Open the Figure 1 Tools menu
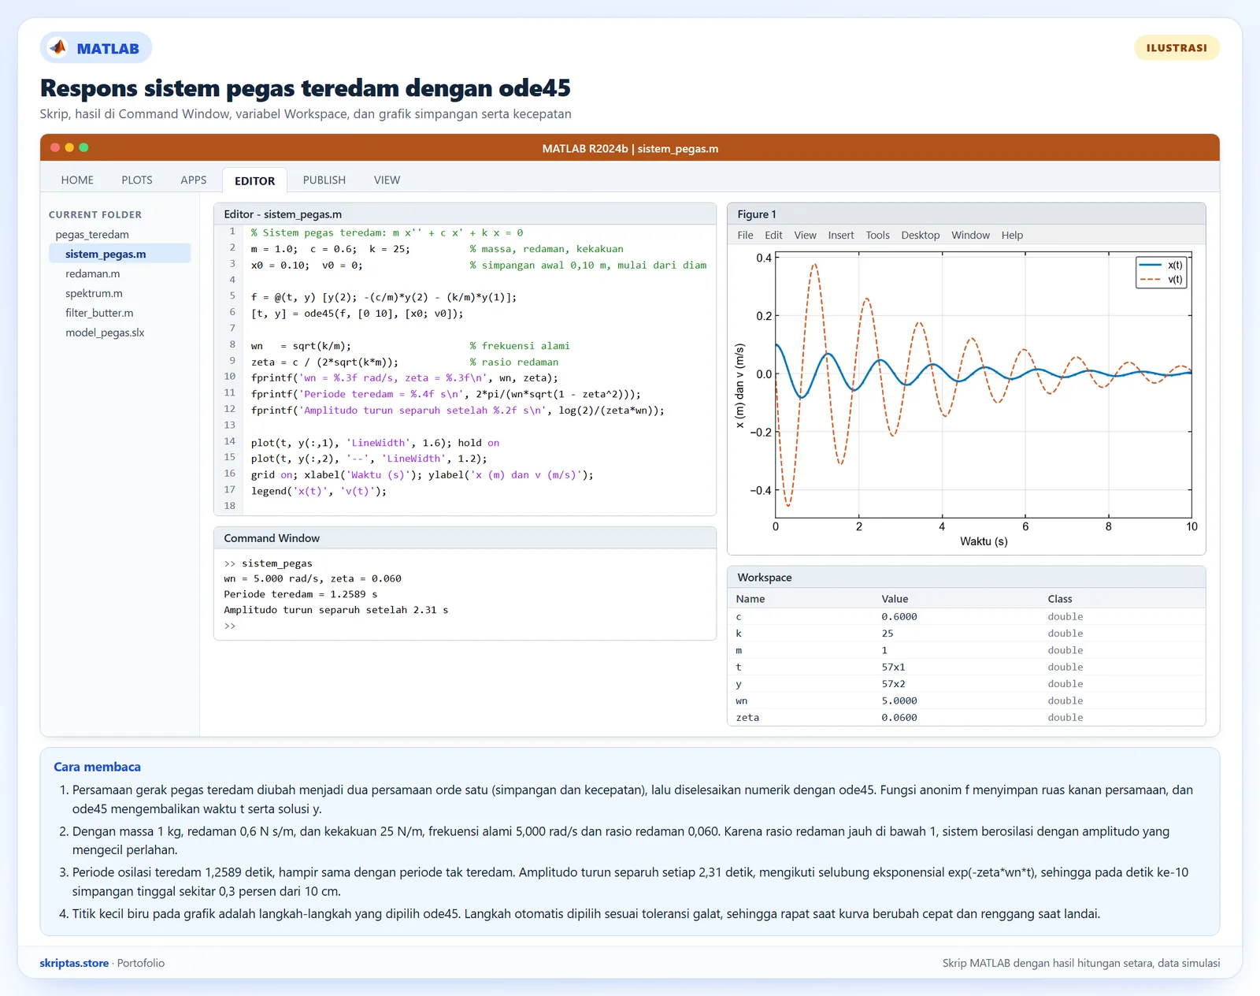The width and height of the screenshot is (1260, 996). point(877,236)
